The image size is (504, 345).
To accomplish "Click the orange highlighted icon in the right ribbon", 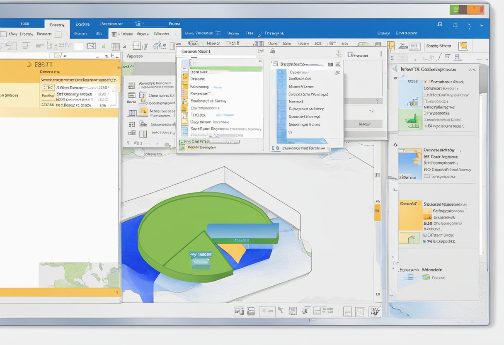I will 390,46.
